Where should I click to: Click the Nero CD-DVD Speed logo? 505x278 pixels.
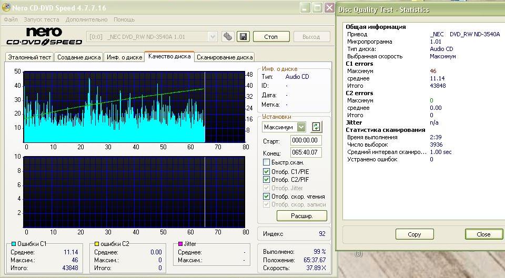click(x=44, y=37)
